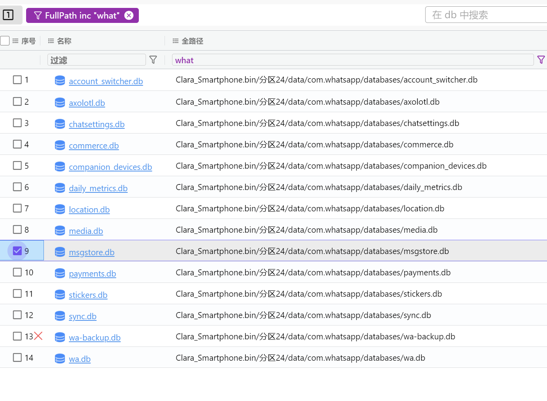Click the database icon beside chatsettings.db
Image resolution: width=547 pixels, height=401 pixels.
[x=60, y=124]
